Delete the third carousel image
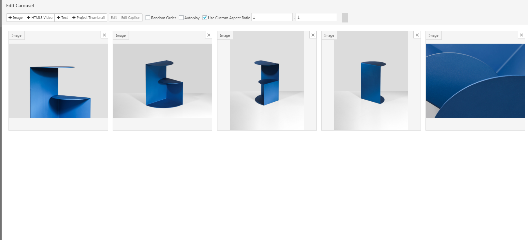528x240 pixels. tap(313, 35)
